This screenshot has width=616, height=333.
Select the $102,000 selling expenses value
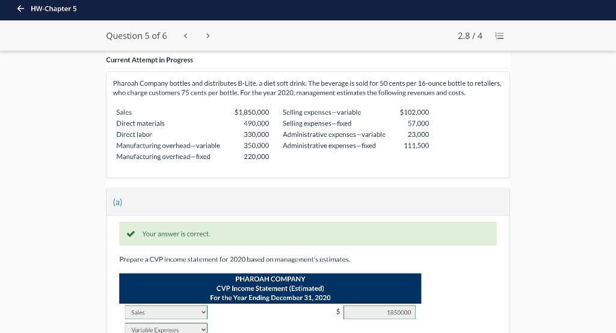click(414, 112)
